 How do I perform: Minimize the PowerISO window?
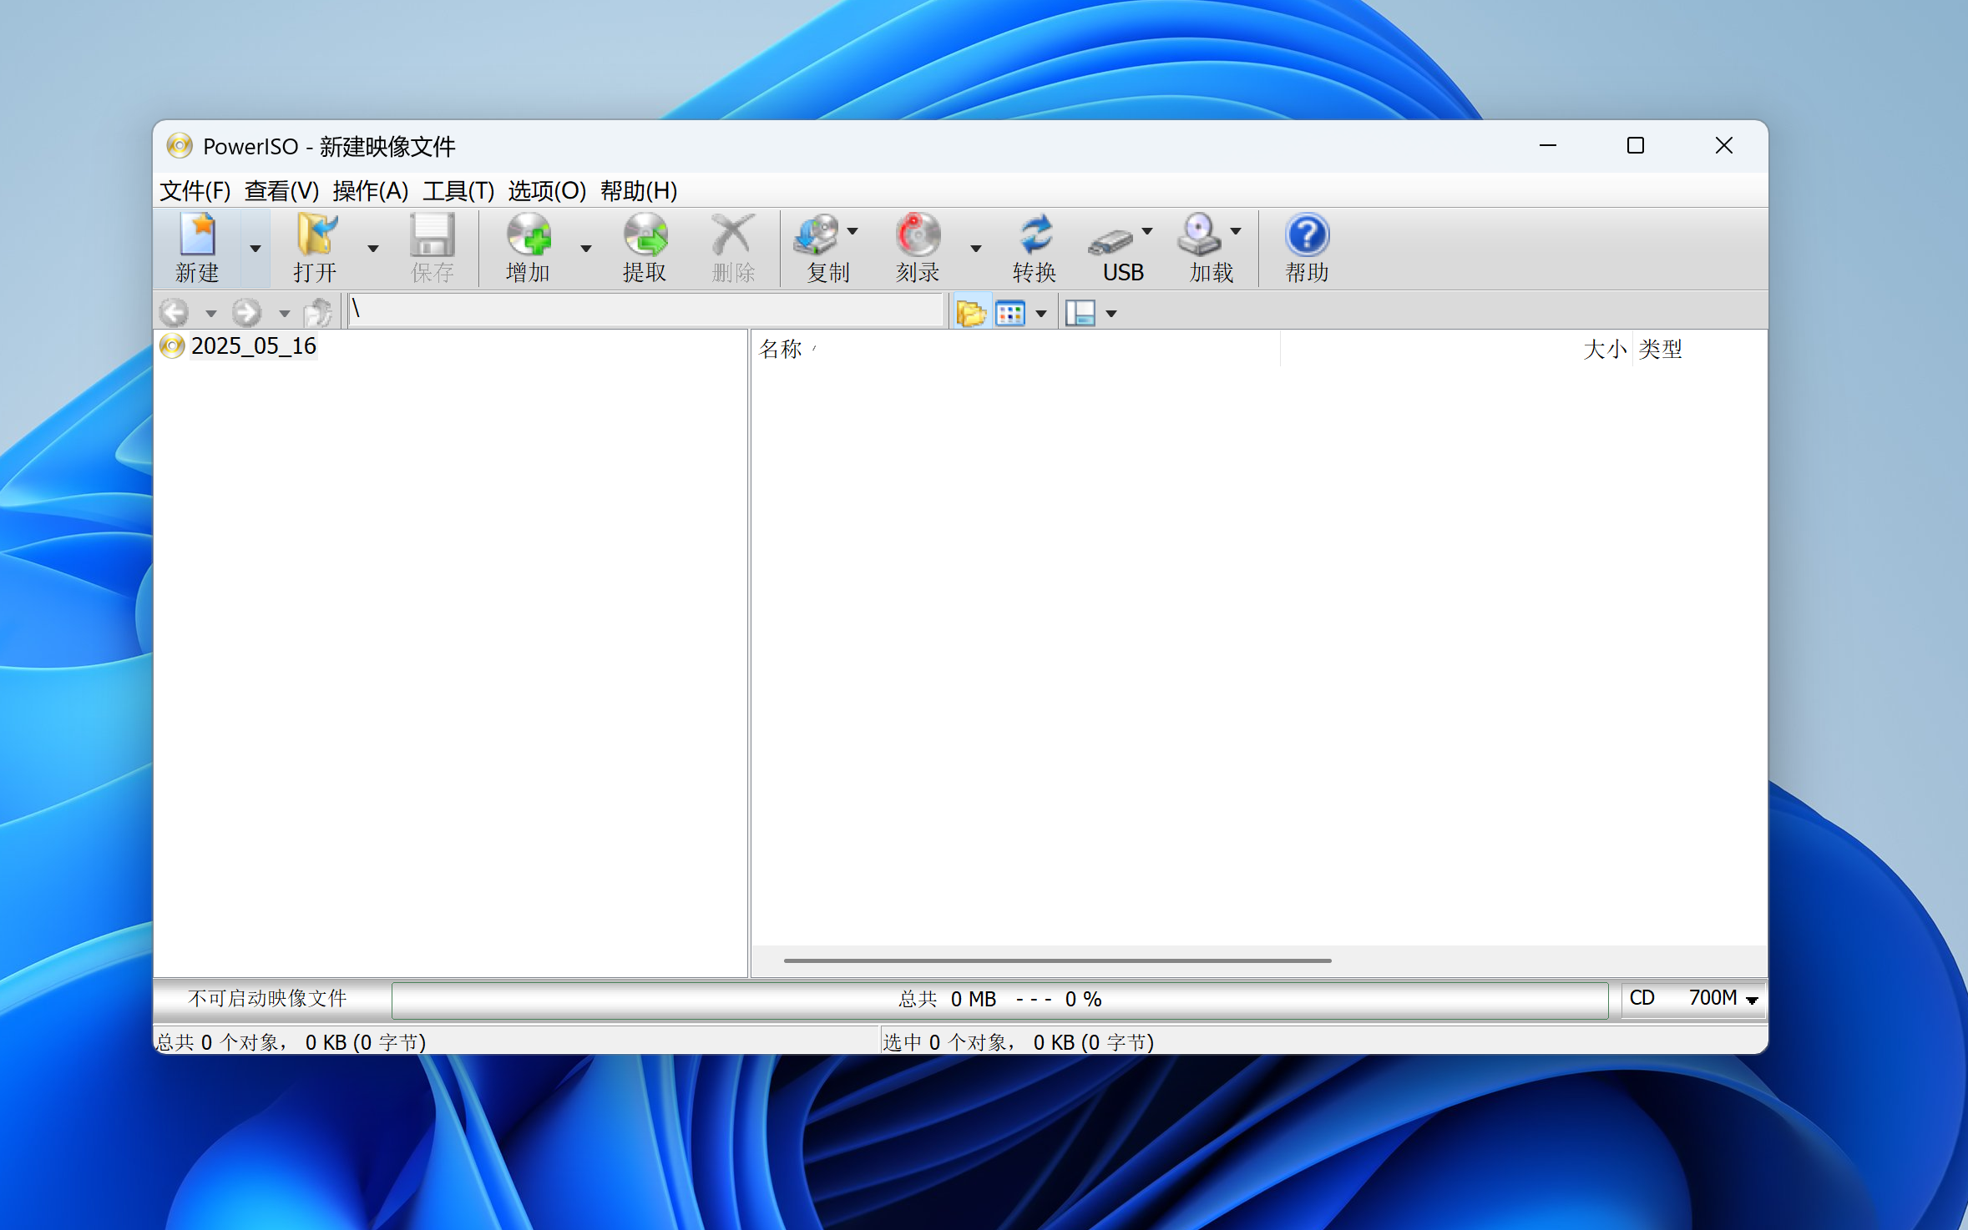click(x=1548, y=145)
